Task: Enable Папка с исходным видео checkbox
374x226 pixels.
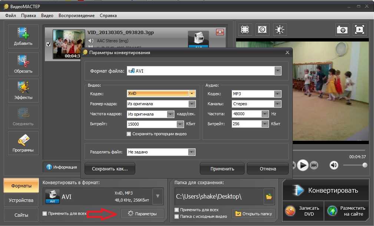Action: pos(176,216)
